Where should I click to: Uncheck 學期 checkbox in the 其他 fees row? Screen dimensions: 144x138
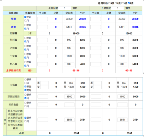pos(26,118)
